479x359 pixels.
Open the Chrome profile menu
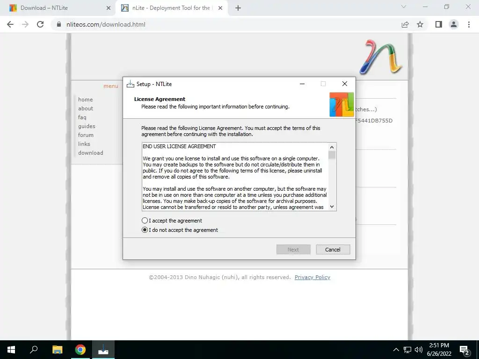[x=454, y=24]
